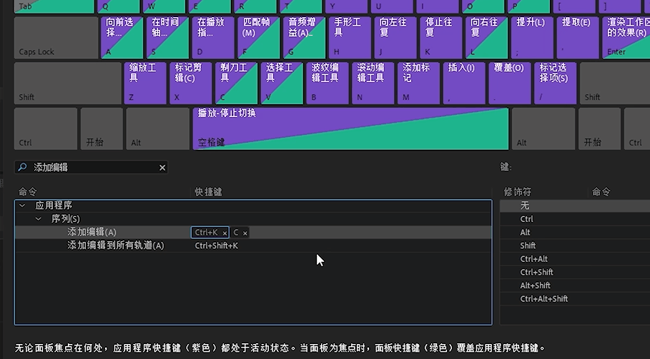Click the spacebar key 播放-停止切换
Viewport: 650px width, 359px height.
tap(350, 128)
